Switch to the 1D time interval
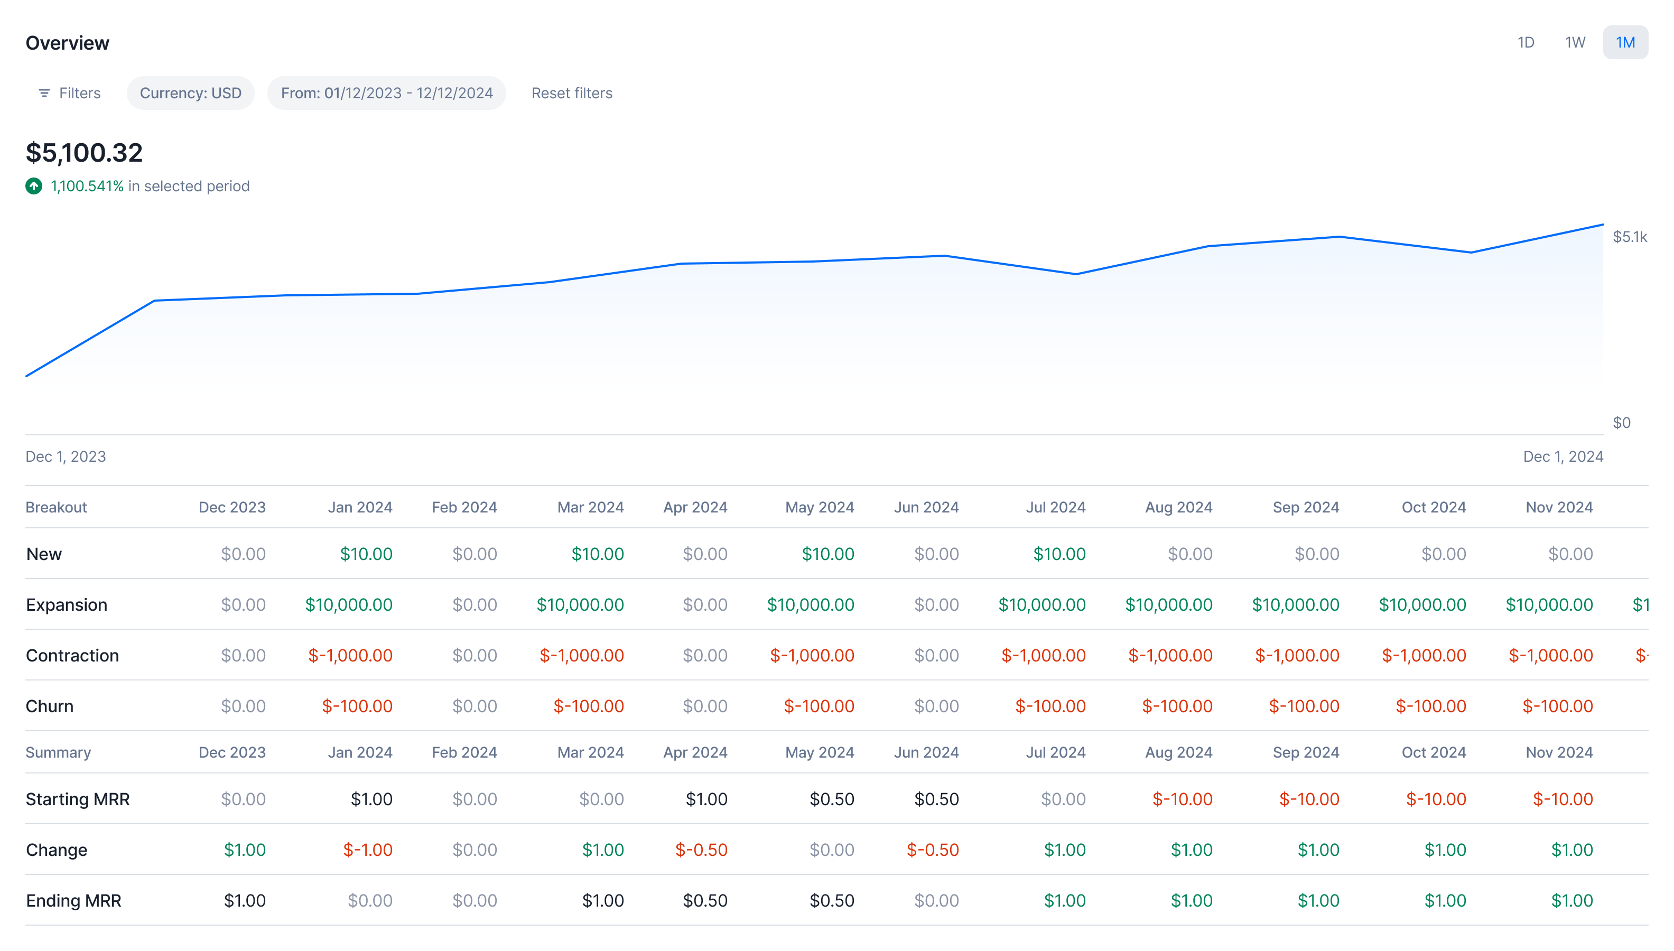1674x951 pixels. (x=1525, y=42)
